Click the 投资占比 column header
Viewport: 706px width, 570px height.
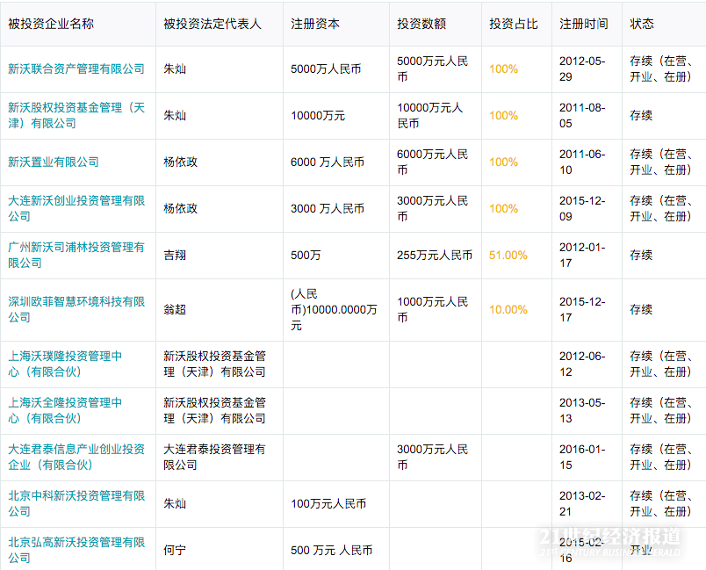tap(514, 24)
